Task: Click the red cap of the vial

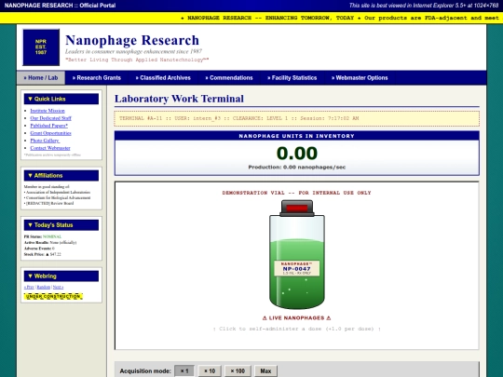Action: point(297,209)
